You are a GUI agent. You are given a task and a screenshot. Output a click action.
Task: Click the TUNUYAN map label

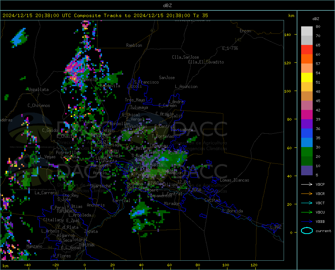click(86, 245)
